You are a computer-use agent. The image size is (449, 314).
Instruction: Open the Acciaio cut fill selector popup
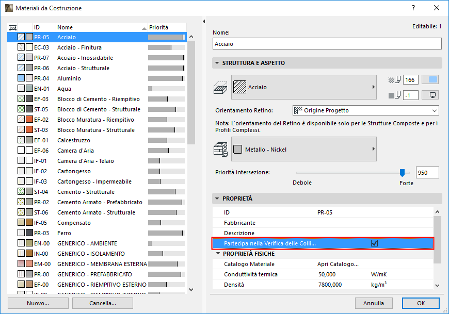click(x=304, y=87)
